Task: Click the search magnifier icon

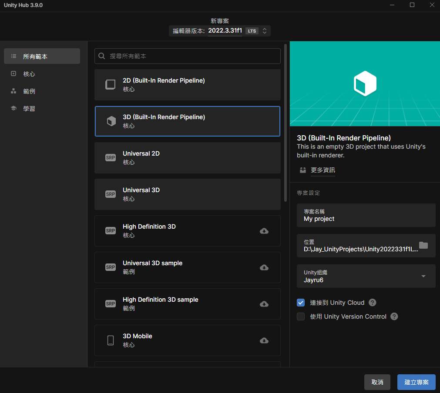Action: (101, 56)
